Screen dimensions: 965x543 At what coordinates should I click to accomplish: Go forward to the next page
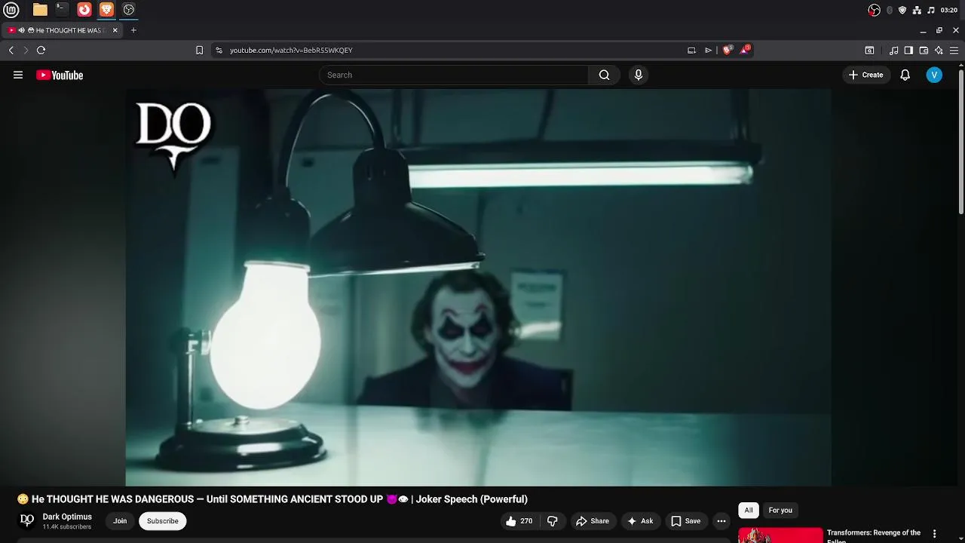26,51
